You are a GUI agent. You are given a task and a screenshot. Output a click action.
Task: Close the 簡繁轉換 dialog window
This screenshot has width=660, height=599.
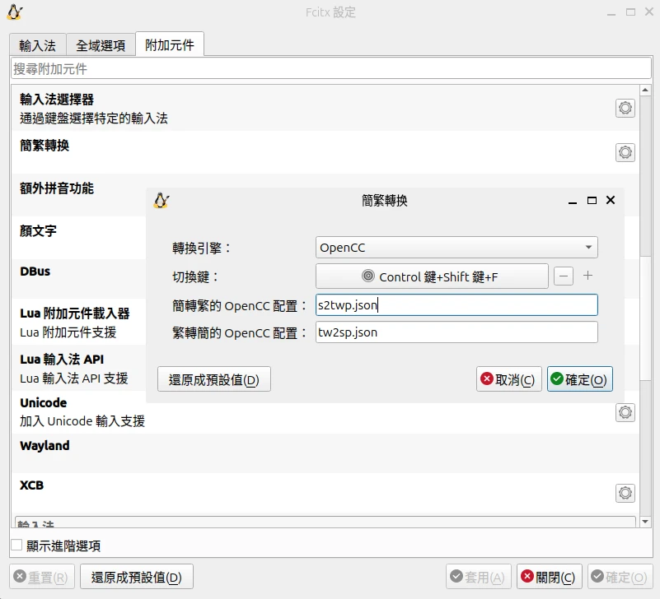point(611,200)
